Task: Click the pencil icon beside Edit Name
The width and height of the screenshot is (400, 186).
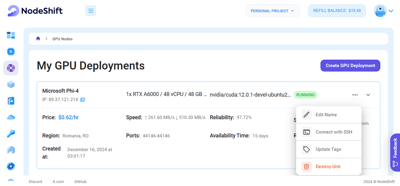Action: click(306, 114)
